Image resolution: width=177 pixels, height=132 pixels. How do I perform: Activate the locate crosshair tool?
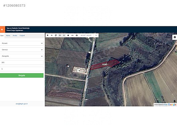coord(60,35)
